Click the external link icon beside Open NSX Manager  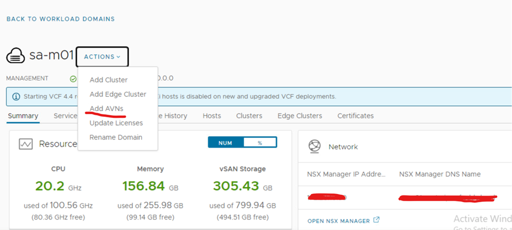pyautogui.click(x=377, y=220)
